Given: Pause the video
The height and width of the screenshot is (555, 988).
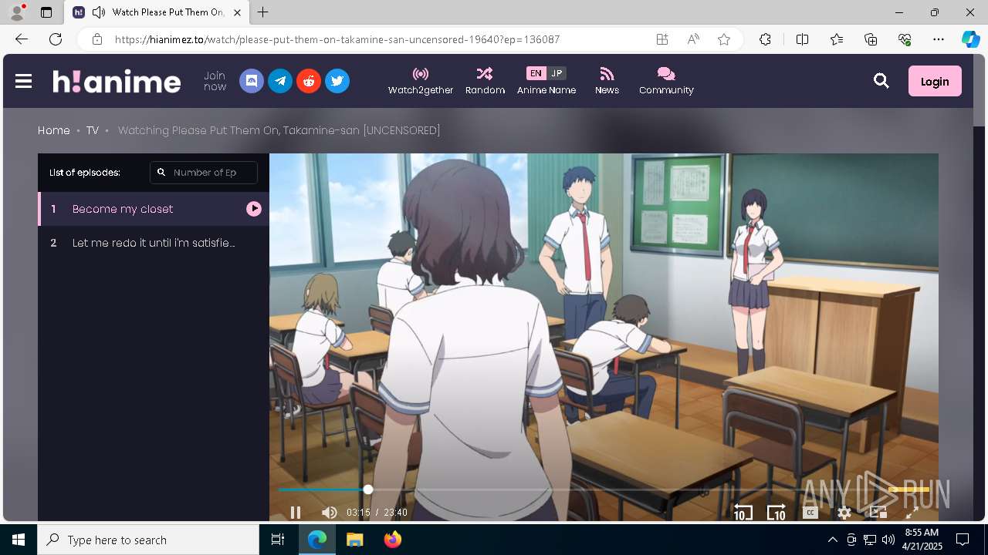Looking at the screenshot, I should pyautogui.click(x=296, y=513).
